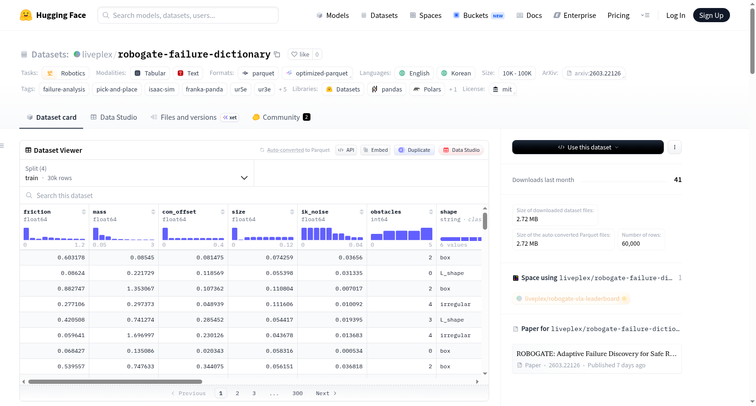Open Spaces in top navigation
The height and width of the screenshot is (406, 756).
(426, 16)
